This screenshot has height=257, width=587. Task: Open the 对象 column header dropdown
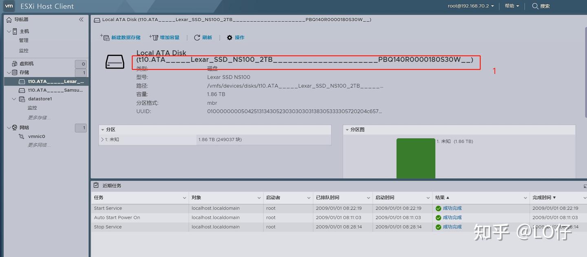(x=259, y=198)
